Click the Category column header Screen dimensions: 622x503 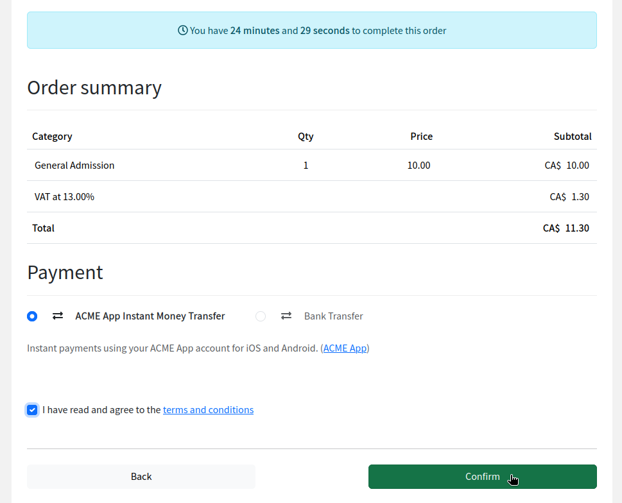click(x=52, y=137)
